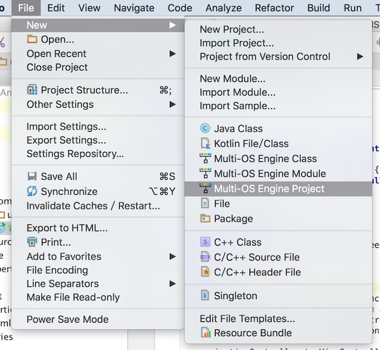Choose the Multi-OS Engine Class icon
This screenshot has width=380, height=350.
click(205, 158)
